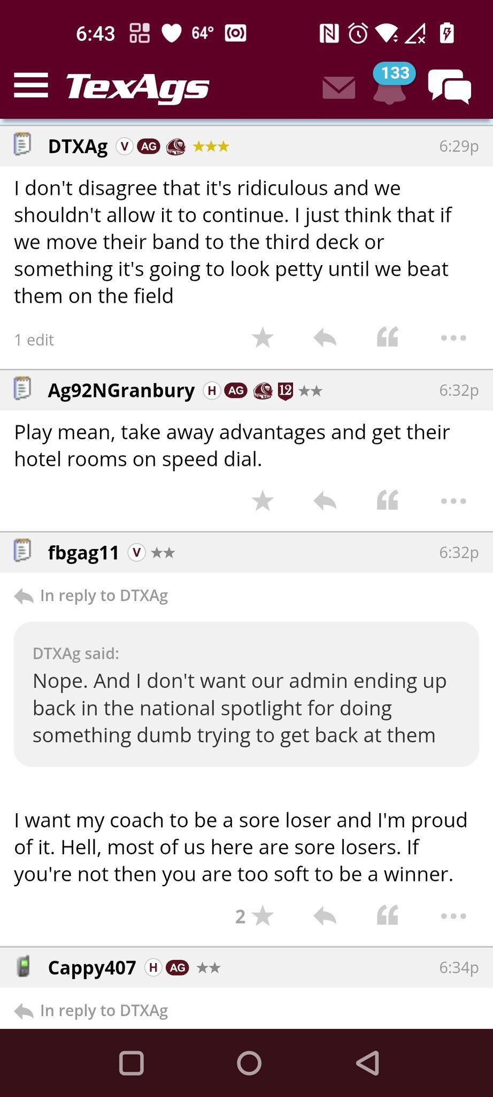Tap the TexAgs logo
Screen dimensions: 493x1097
(x=137, y=87)
